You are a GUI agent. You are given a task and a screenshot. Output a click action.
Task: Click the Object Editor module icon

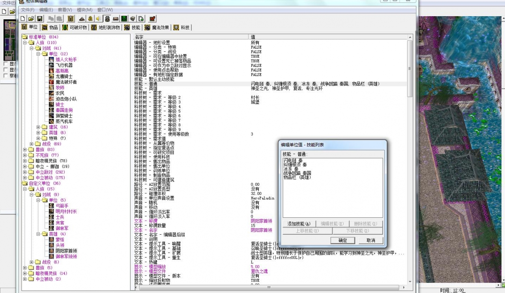(x=107, y=19)
